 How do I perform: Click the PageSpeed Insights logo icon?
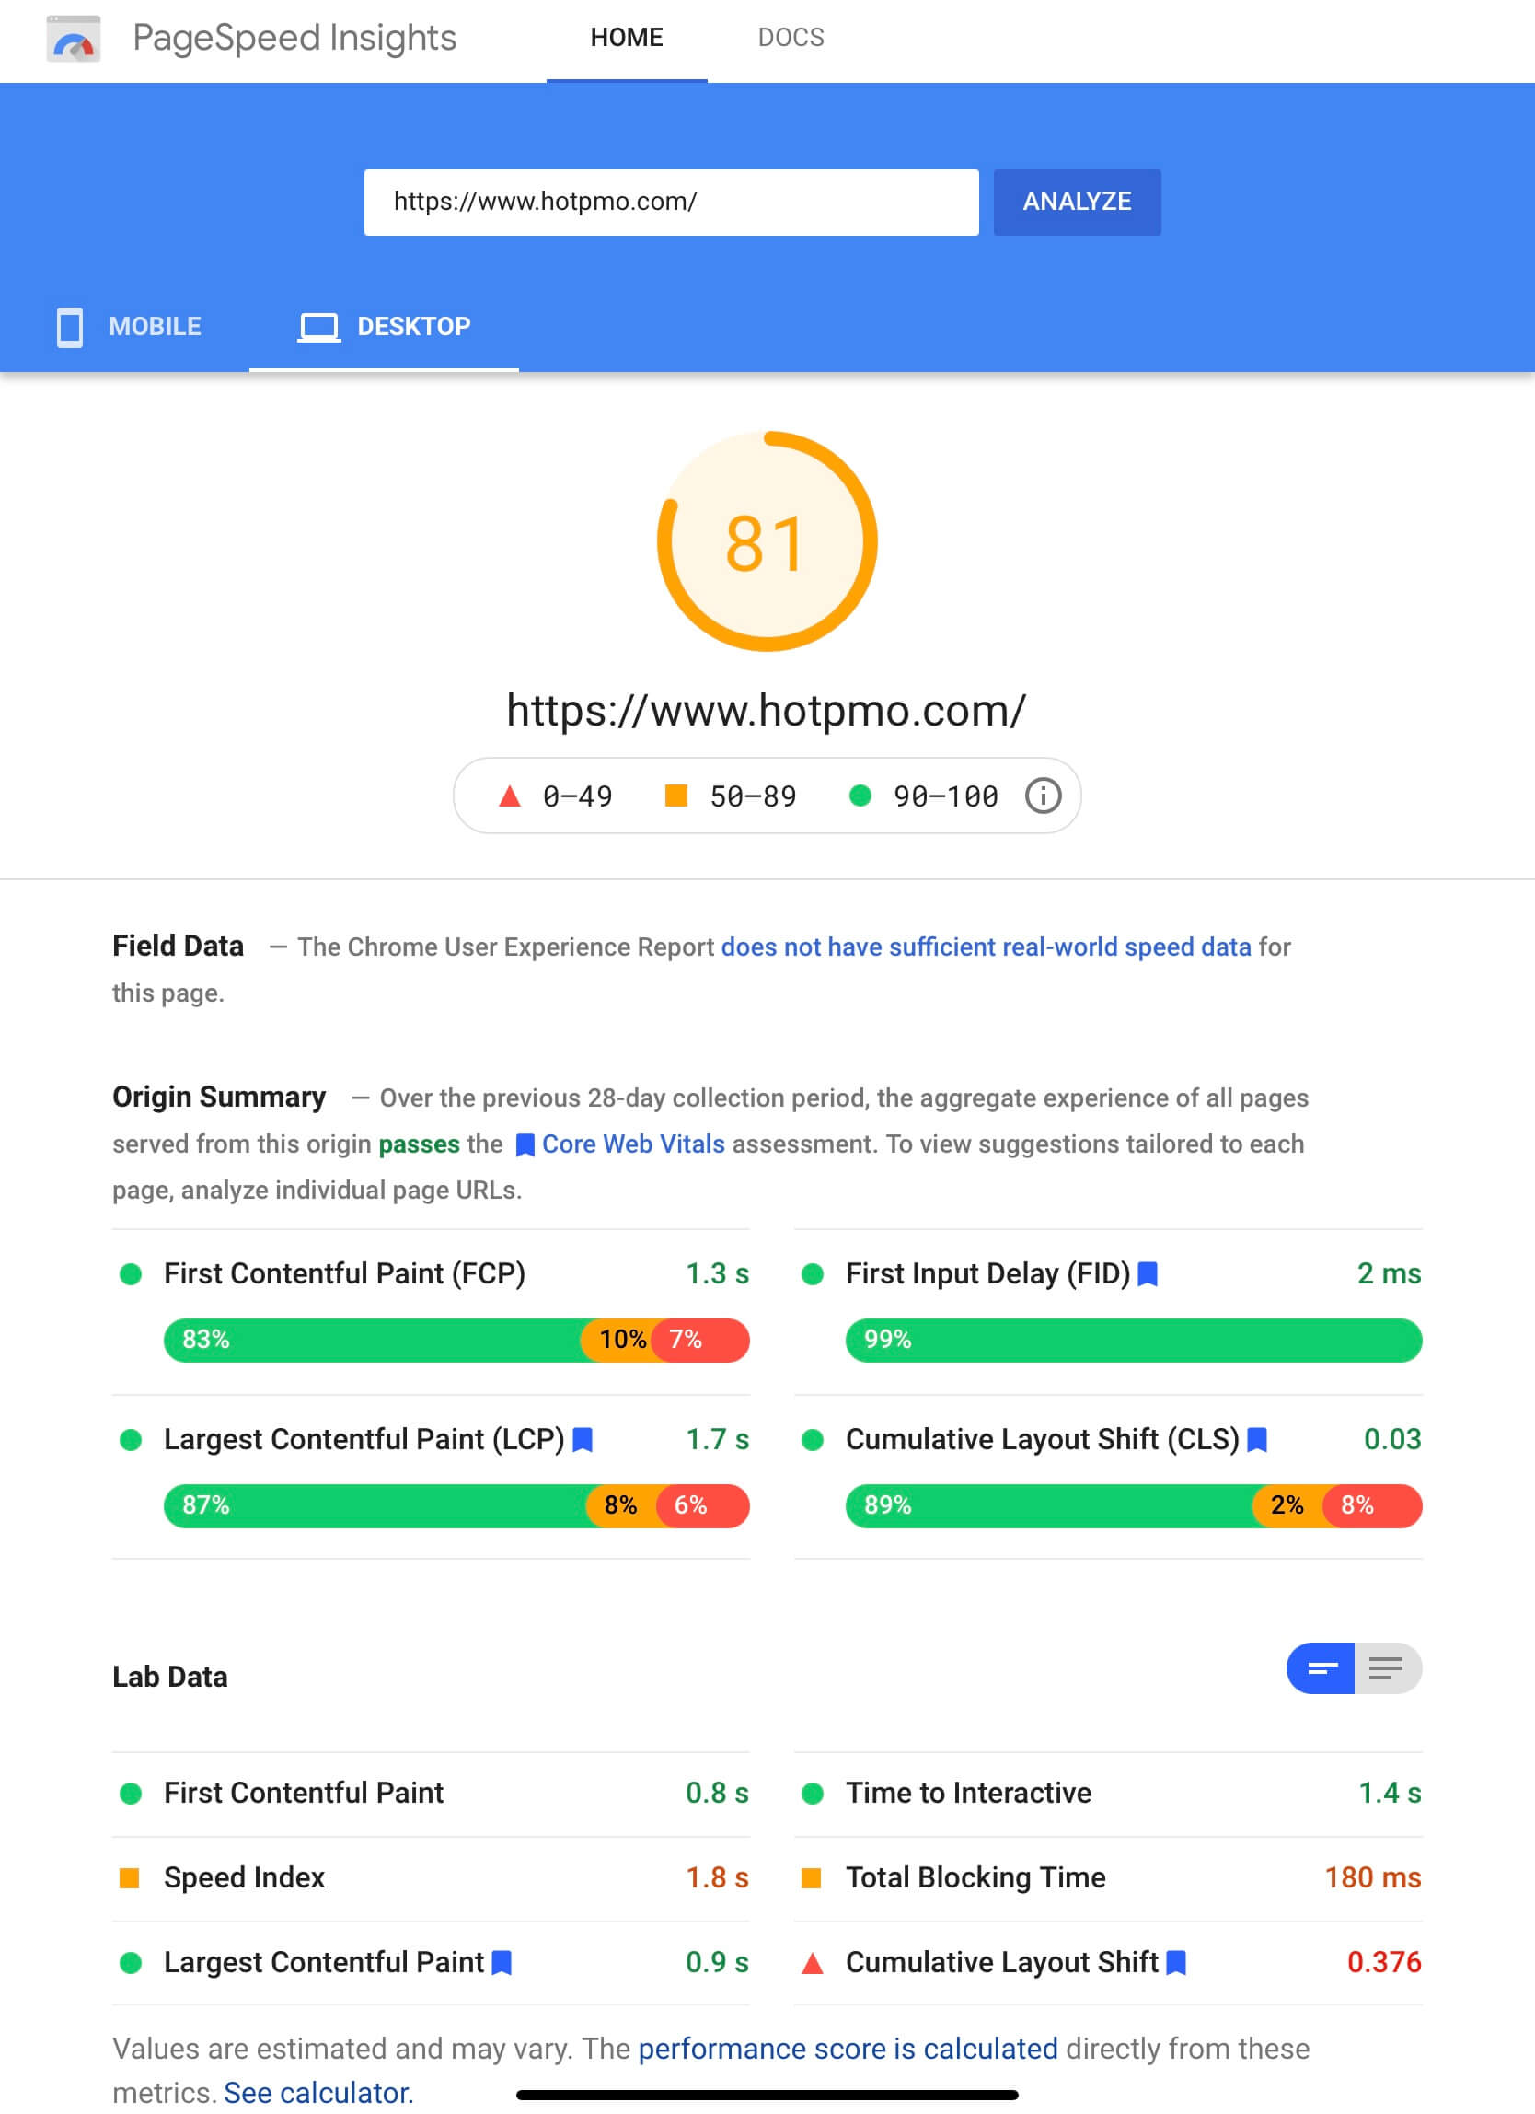click(74, 40)
